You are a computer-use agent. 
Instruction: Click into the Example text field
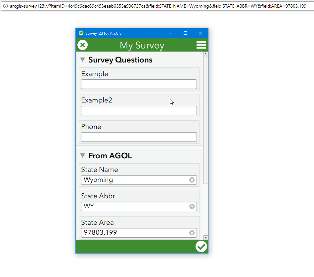(x=139, y=84)
